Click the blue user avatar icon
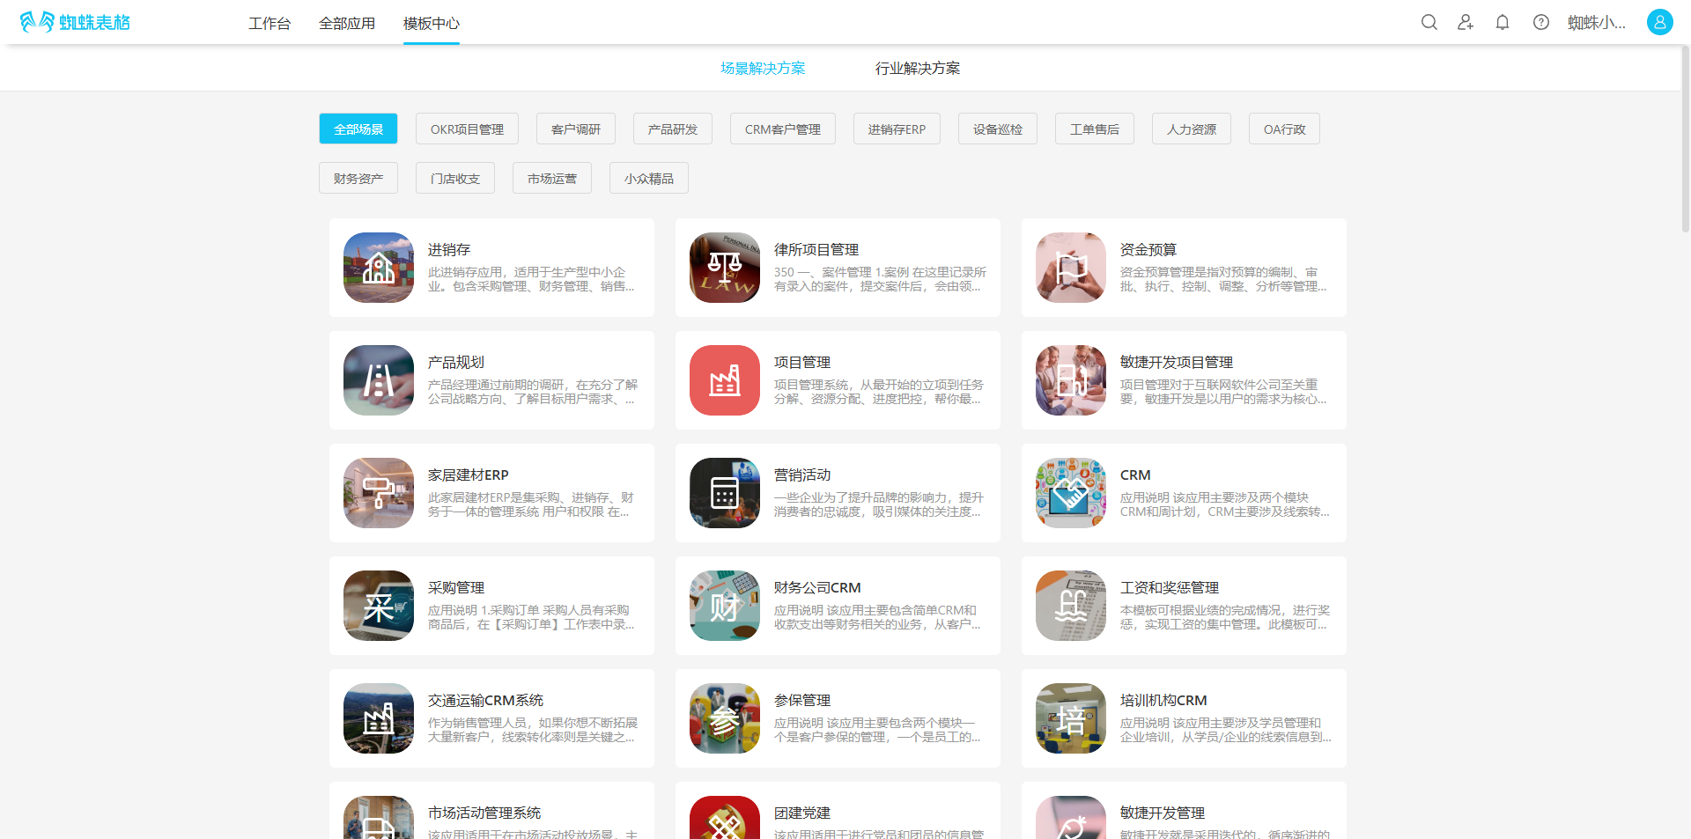 pyautogui.click(x=1660, y=22)
